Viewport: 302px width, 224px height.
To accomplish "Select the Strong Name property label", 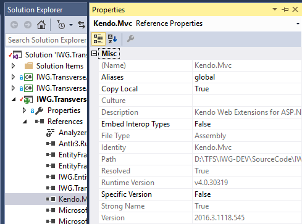I will (x=123, y=206).
